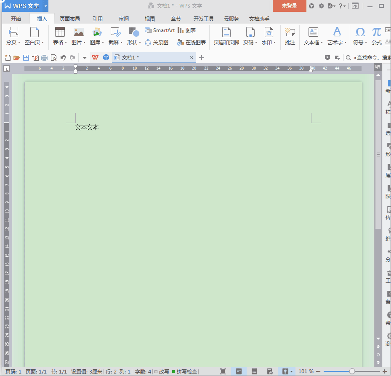Image resolution: width=391 pixels, height=376 pixels.
Task: Redo the last action
Action: [72, 58]
